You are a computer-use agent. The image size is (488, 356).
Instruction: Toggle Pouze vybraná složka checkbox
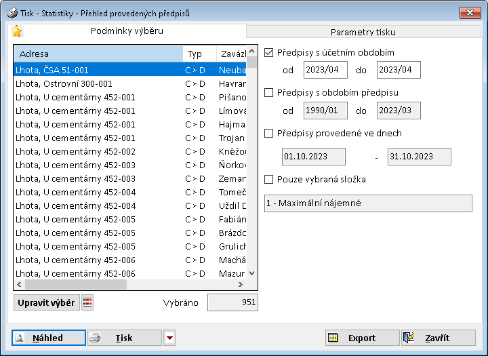coord(269,180)
